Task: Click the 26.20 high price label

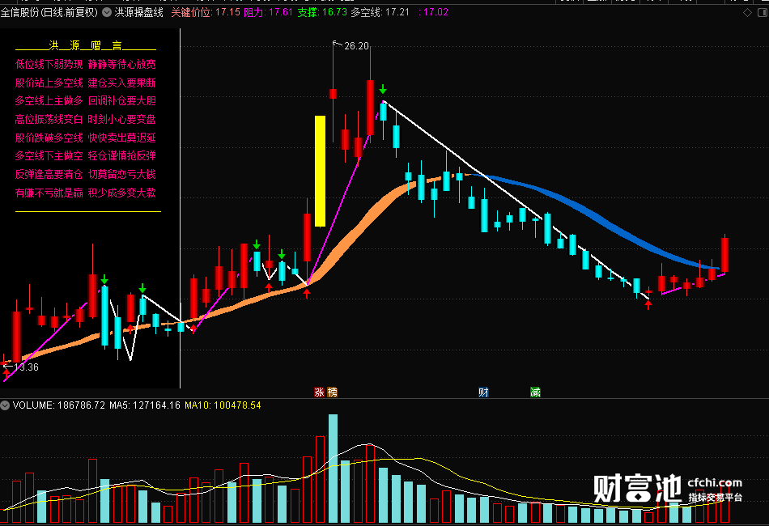Action: [x=356, y=46]
